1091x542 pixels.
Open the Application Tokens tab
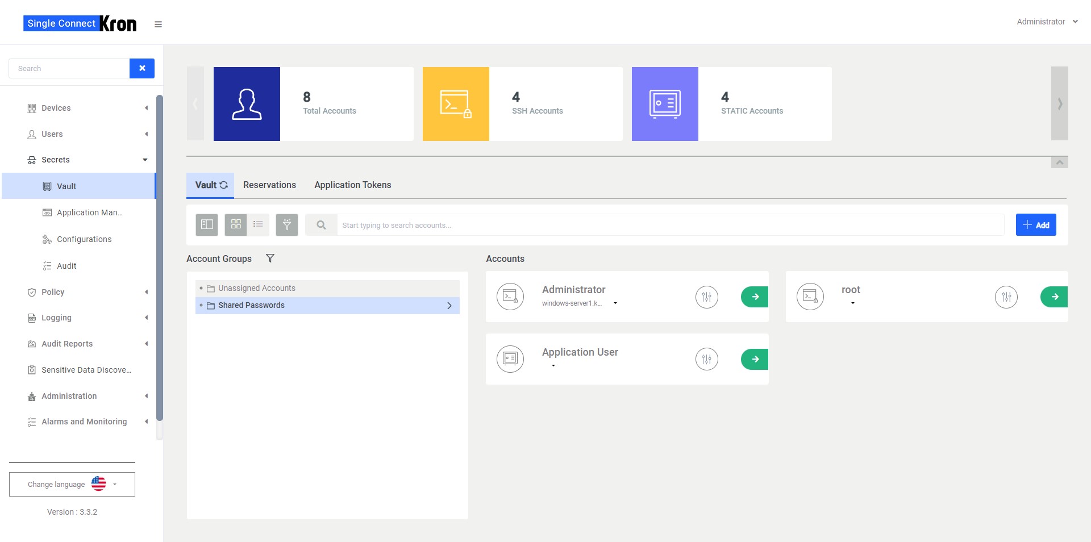pos(352,185)
